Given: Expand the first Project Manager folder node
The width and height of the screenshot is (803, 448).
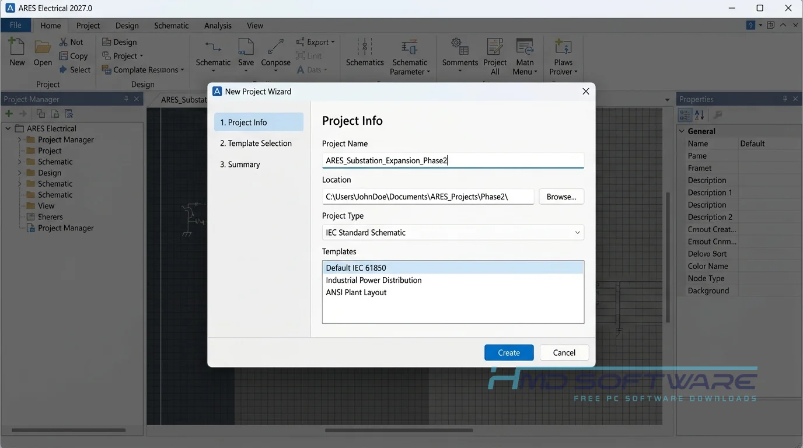Looking at the screenshot, I should point(19,139).
